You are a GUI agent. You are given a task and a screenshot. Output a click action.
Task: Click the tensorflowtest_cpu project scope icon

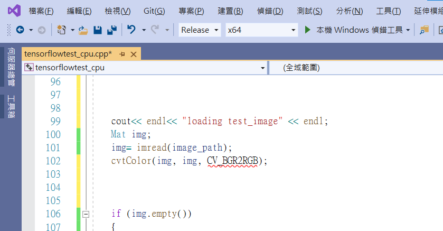pos(29,67)
